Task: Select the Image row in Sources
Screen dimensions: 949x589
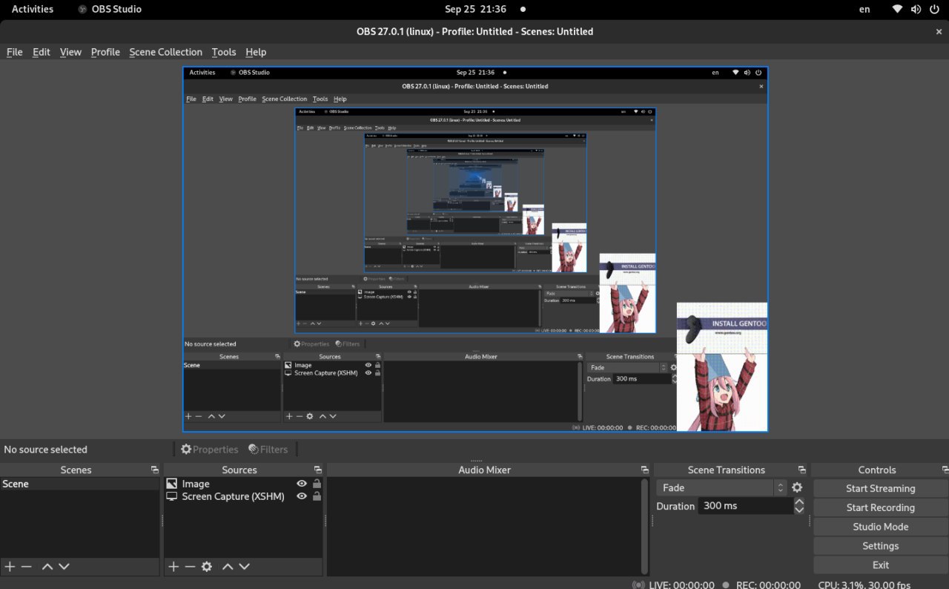Action: coord(243,484)
